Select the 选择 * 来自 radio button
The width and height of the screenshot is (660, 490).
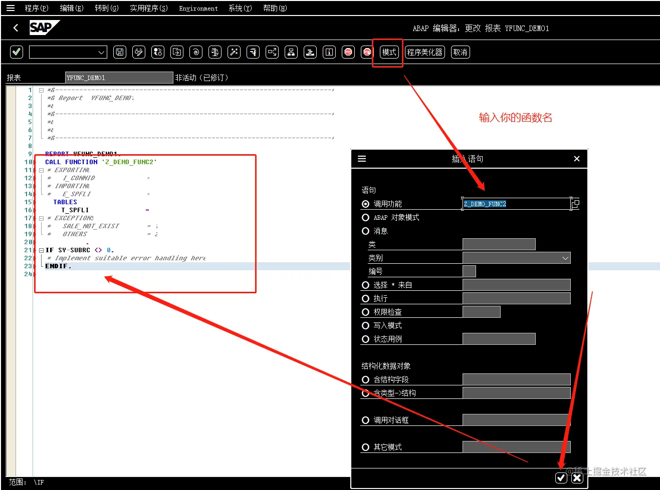coord(365,285)
